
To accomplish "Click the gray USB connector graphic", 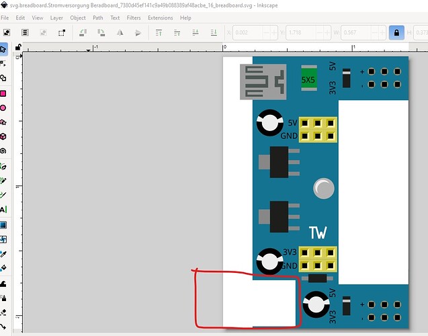I will 263,82.
